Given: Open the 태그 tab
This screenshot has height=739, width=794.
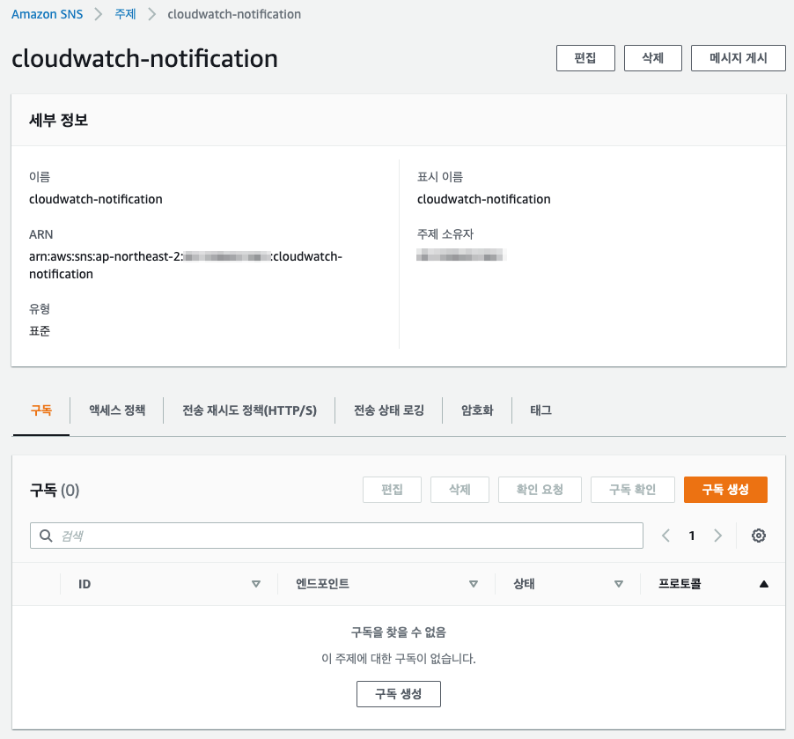Looking at the screenshot, I should [x=540, y=410].
